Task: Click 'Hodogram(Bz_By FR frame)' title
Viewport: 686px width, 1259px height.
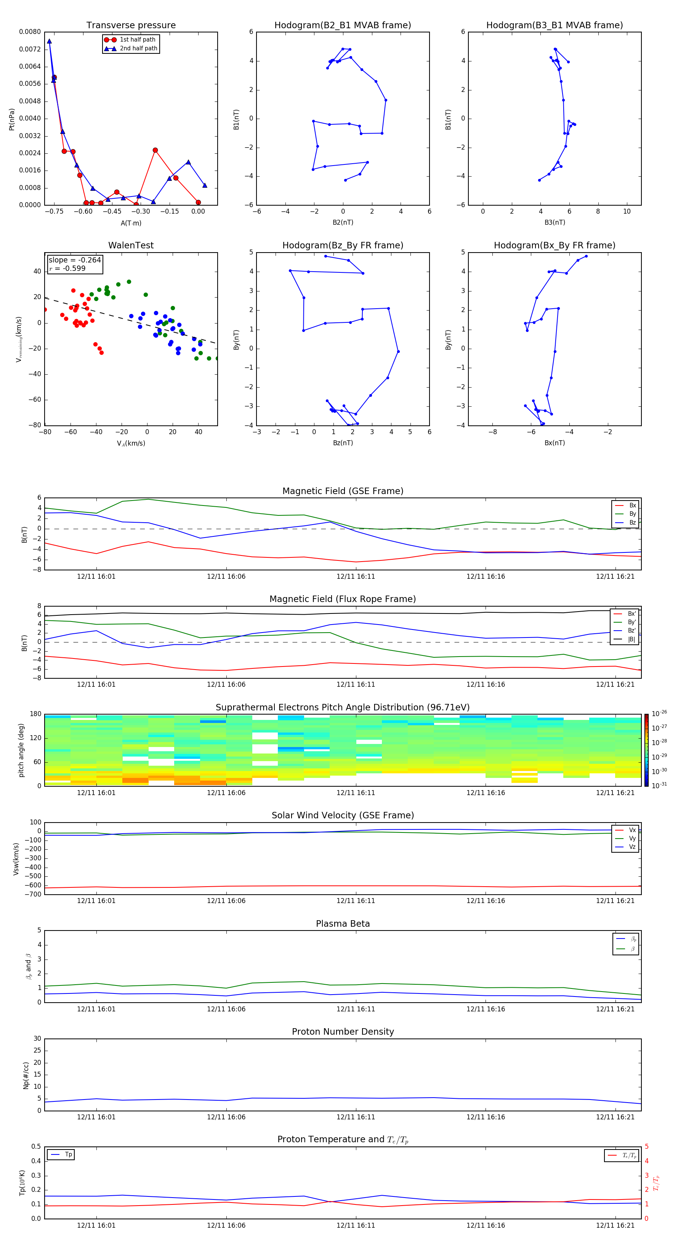Action: coord(343,245)
